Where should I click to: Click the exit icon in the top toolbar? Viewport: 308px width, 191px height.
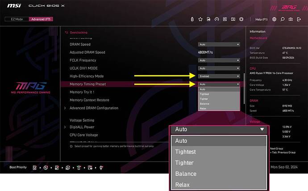(299, 19)
